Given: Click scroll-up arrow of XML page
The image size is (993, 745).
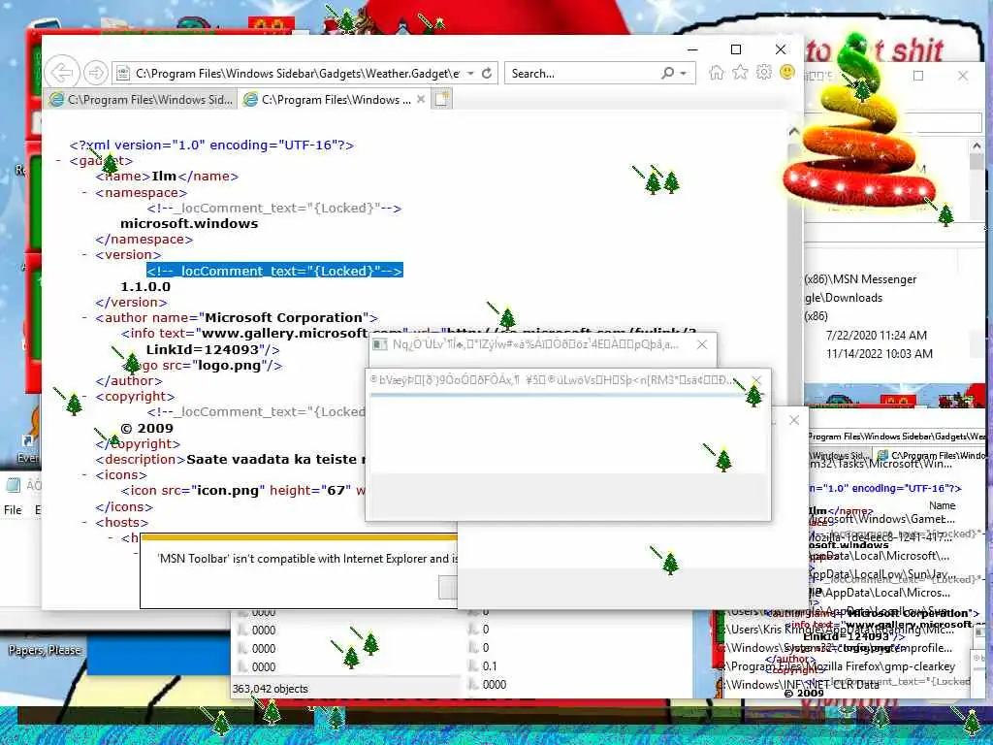Looking at the screenshot, I should pyautogui.click(x=794, y=131).
